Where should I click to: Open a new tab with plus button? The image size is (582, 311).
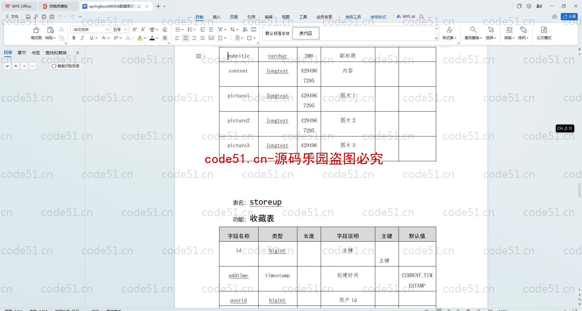(x=158, y=6)
